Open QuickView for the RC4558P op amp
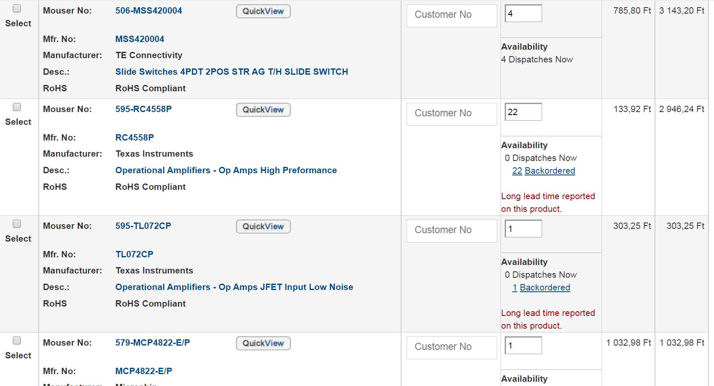Image resolution: width=714 pixels, height=386 pixels. 263,110
